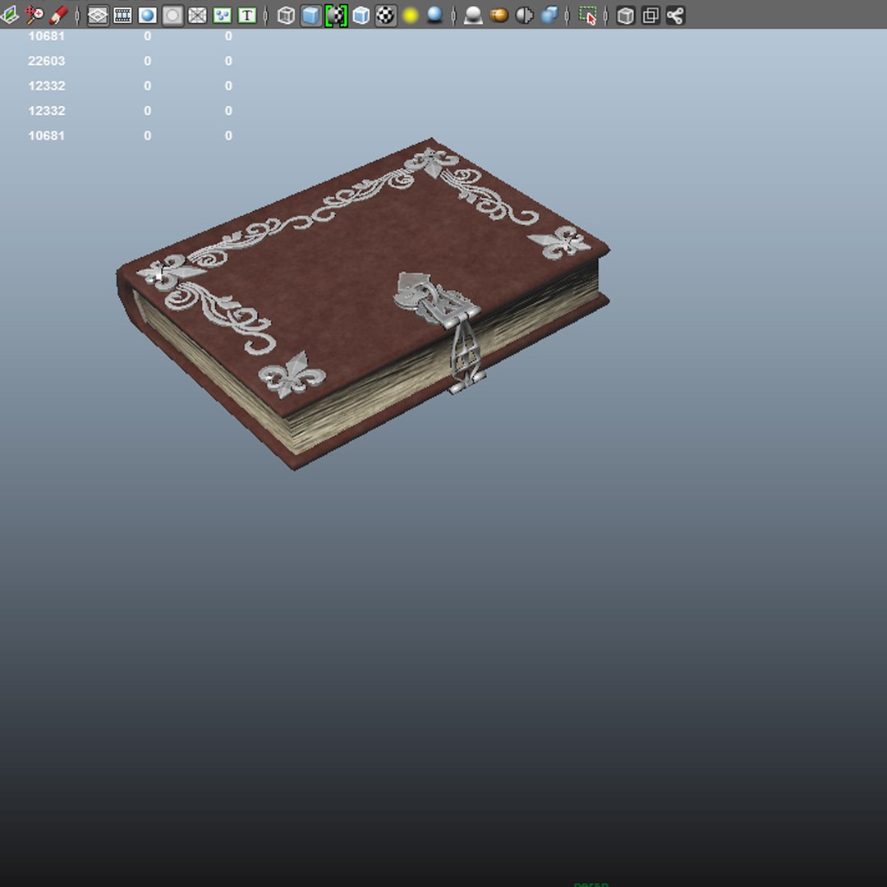Toggle X-ray display mode
Screen dimensions: 887x887
pos(626,16)
